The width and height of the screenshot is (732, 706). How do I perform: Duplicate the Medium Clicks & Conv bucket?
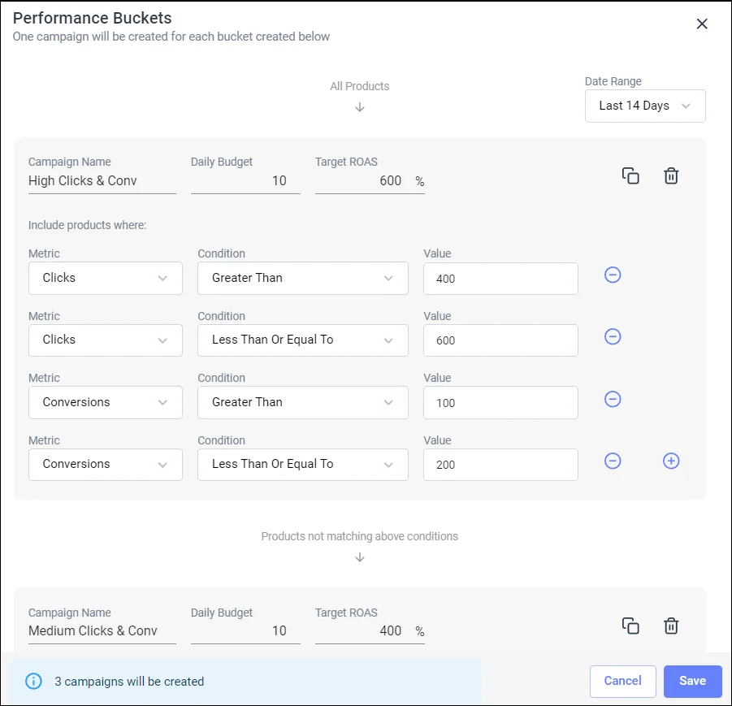pos(630,626)
